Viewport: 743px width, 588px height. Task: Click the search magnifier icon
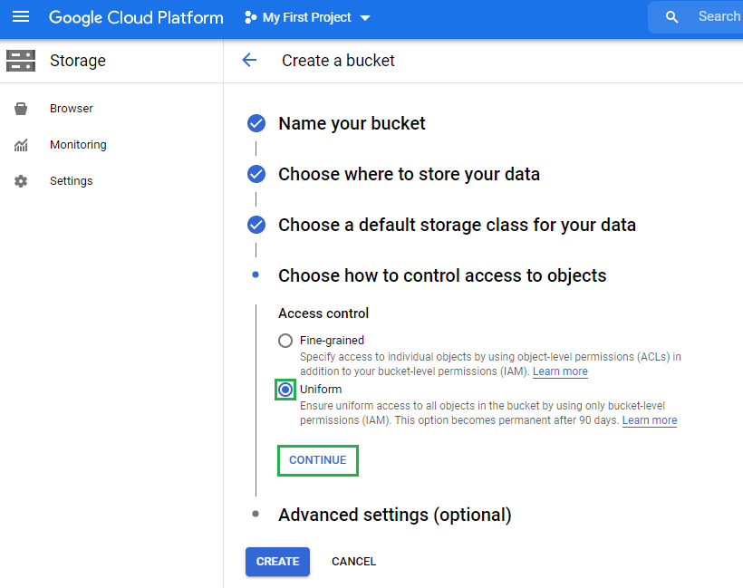point(671,17)
